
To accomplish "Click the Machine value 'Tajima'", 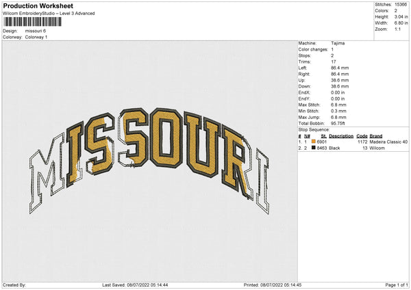I will coord(338,43).
